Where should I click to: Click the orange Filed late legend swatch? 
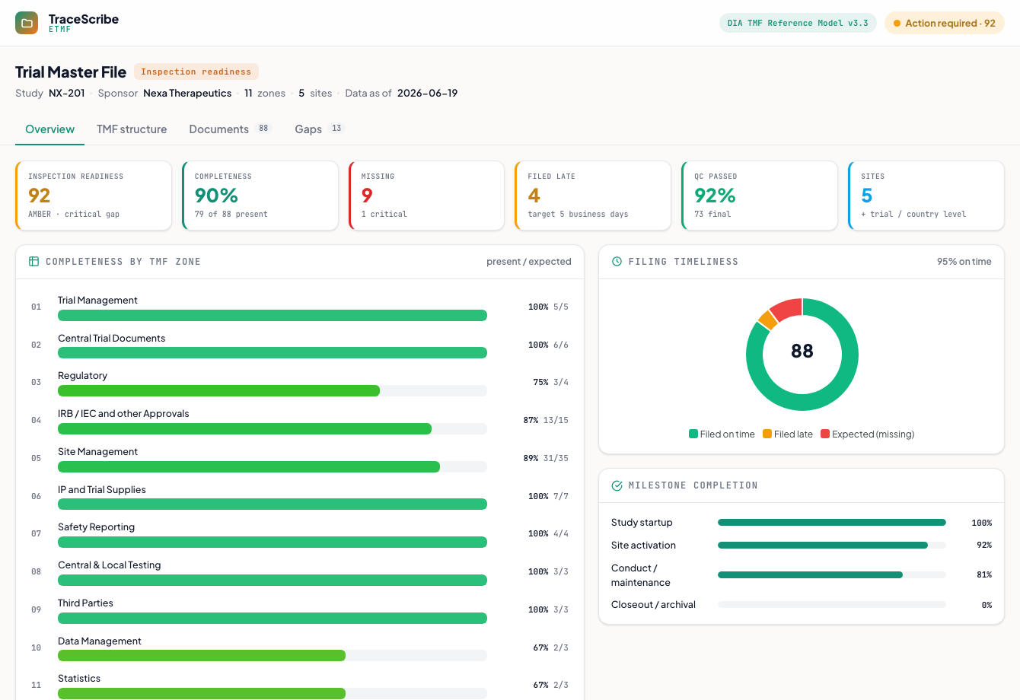coord(767,434)
